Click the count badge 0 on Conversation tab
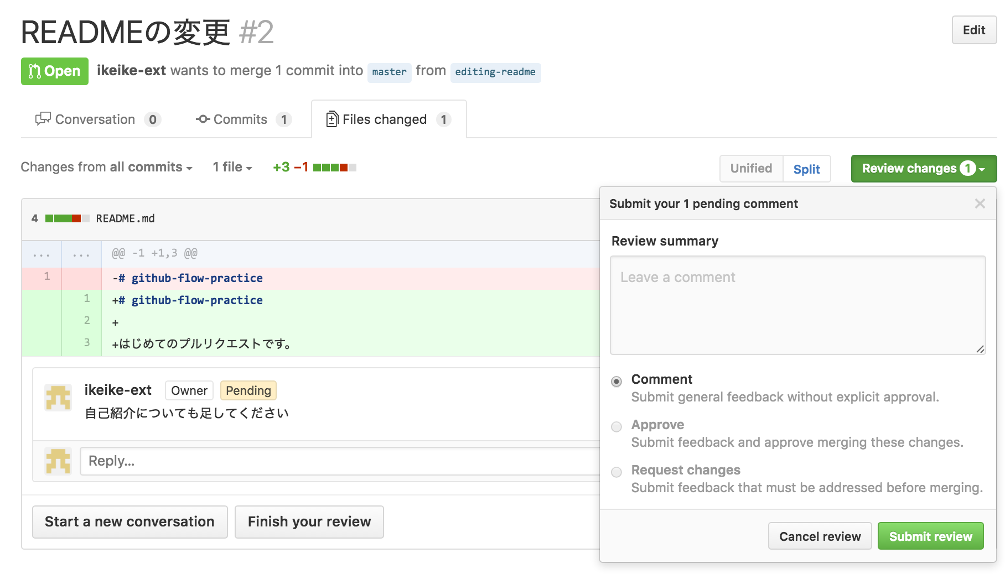Viewport: 1005px width, 574px height. click(x=153, y=119)
